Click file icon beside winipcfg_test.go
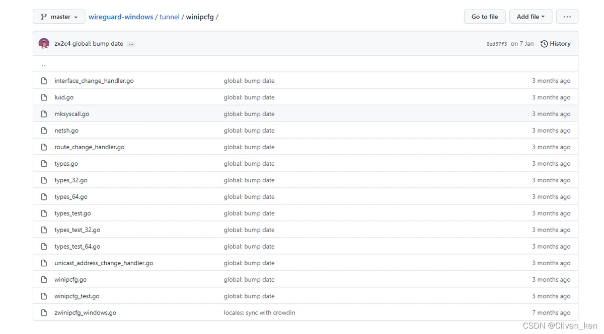This screenshot has width=604, height=334. tap(44, 296)
